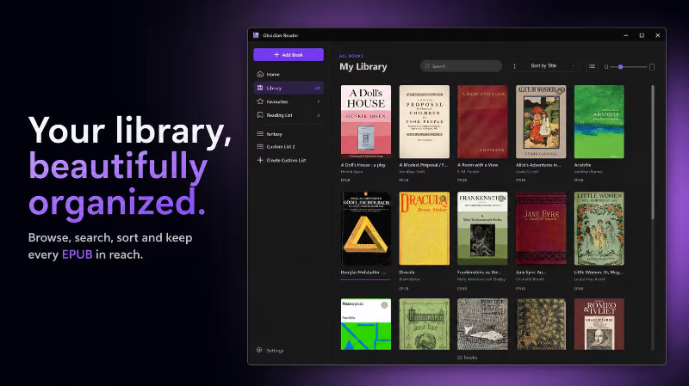Close the Obsidian Reader window
Image resolution: width=689 pixels, height=386 pixels.
coord(657,35)
